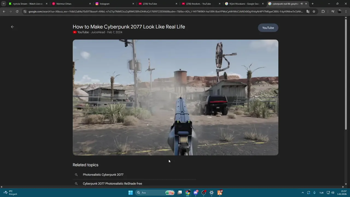This screenshot has width=350, height=197.
Task: Click the JuiceHead channel name
Action: click(98, 32)
